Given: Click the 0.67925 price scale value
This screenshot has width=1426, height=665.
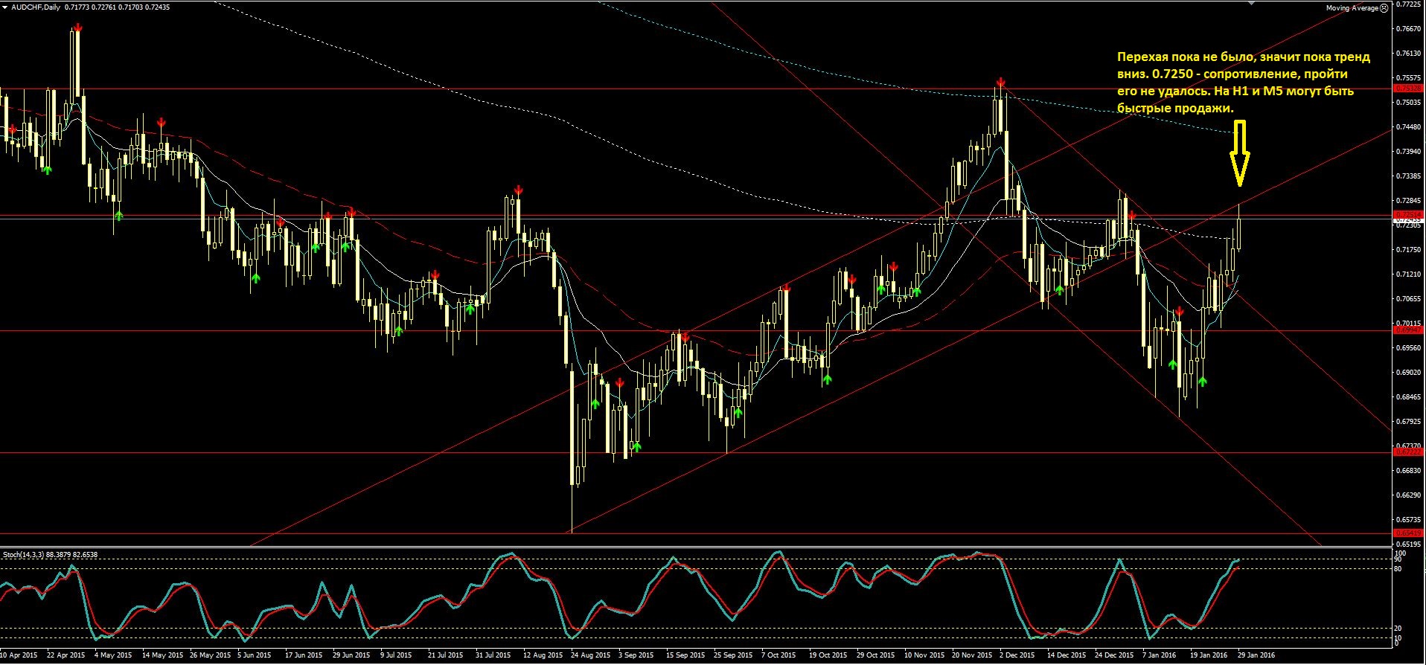Looking at the screenshot, I should tap(1407, 422).
